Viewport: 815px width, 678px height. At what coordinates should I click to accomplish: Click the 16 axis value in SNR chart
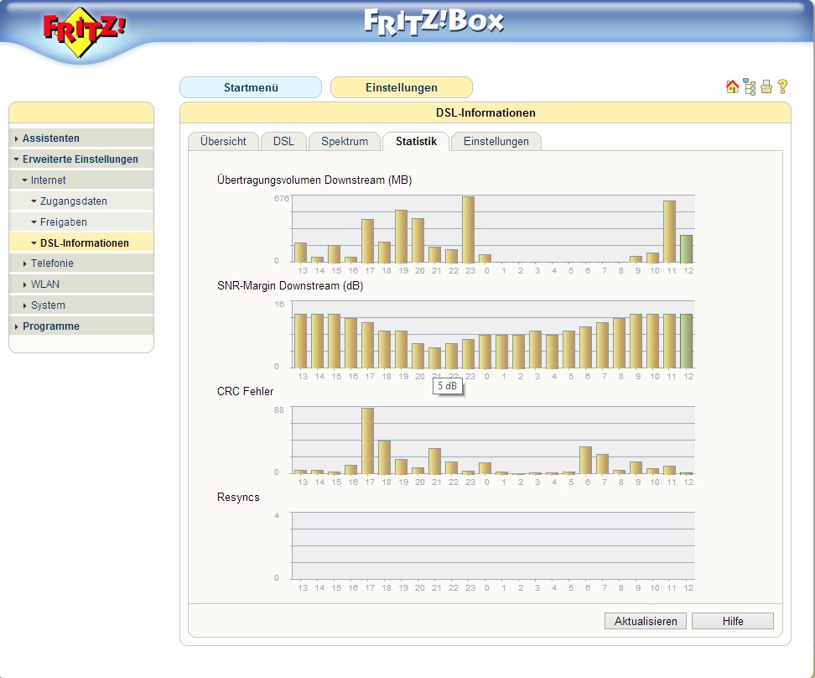(279, 305)
